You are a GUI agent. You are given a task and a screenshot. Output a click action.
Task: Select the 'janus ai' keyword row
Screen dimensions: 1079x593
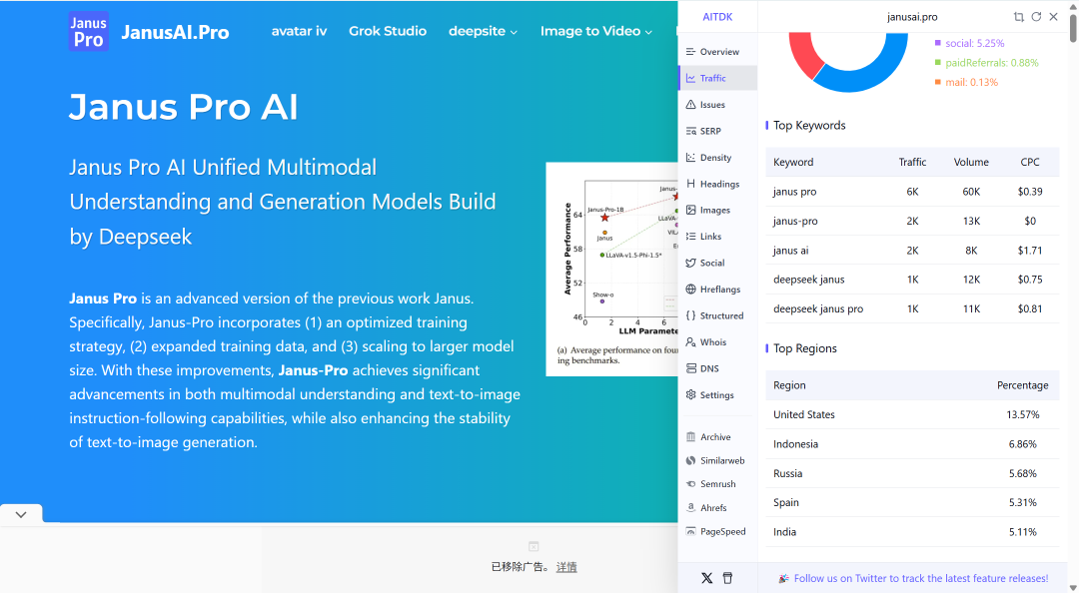[x=912, y=251]
